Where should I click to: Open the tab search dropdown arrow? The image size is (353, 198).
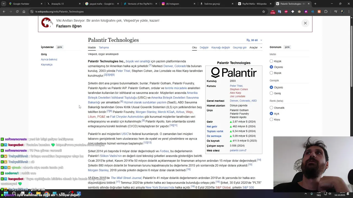click(3, 4)
